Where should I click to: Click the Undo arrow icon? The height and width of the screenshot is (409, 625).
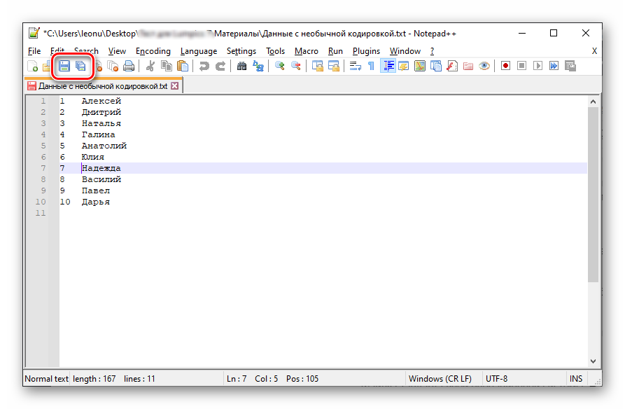point(204,66)
